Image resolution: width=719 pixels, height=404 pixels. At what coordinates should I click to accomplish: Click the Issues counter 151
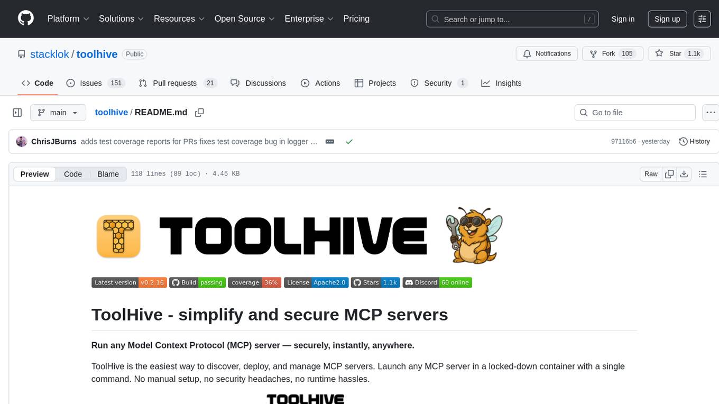click(x=116, y=83)
